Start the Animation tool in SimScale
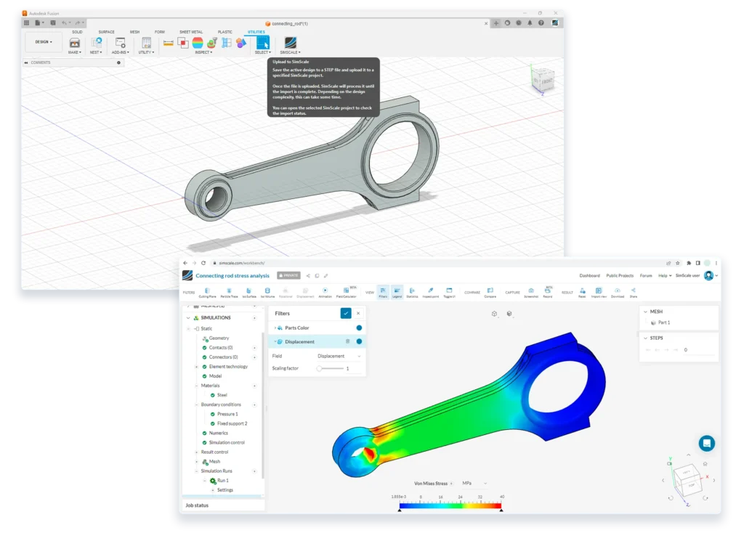The image size is (744, 533). tap(324, 290)
